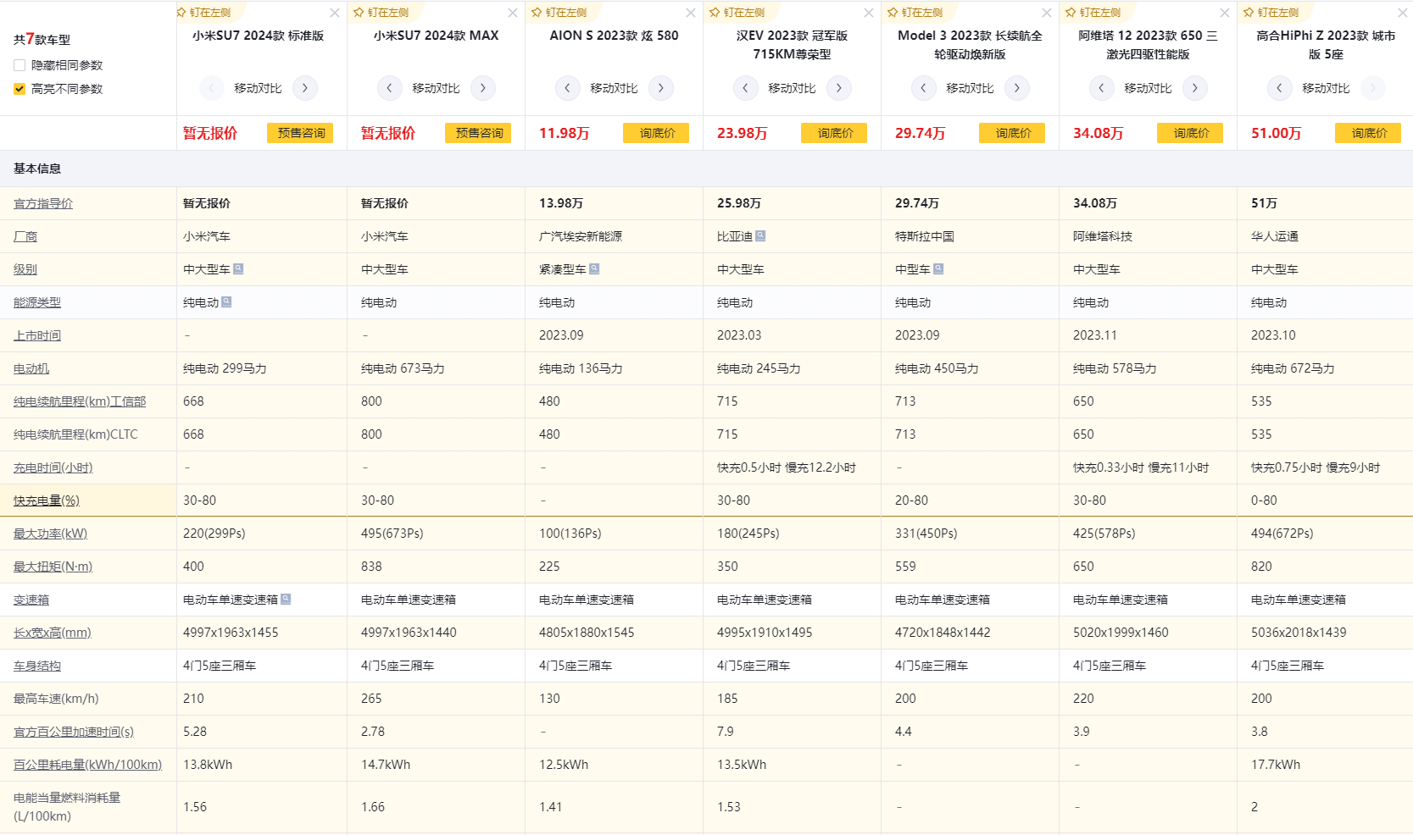Open info icon beside 中型车
Viewport: 1413px width, 835px height.
(938, 268)
